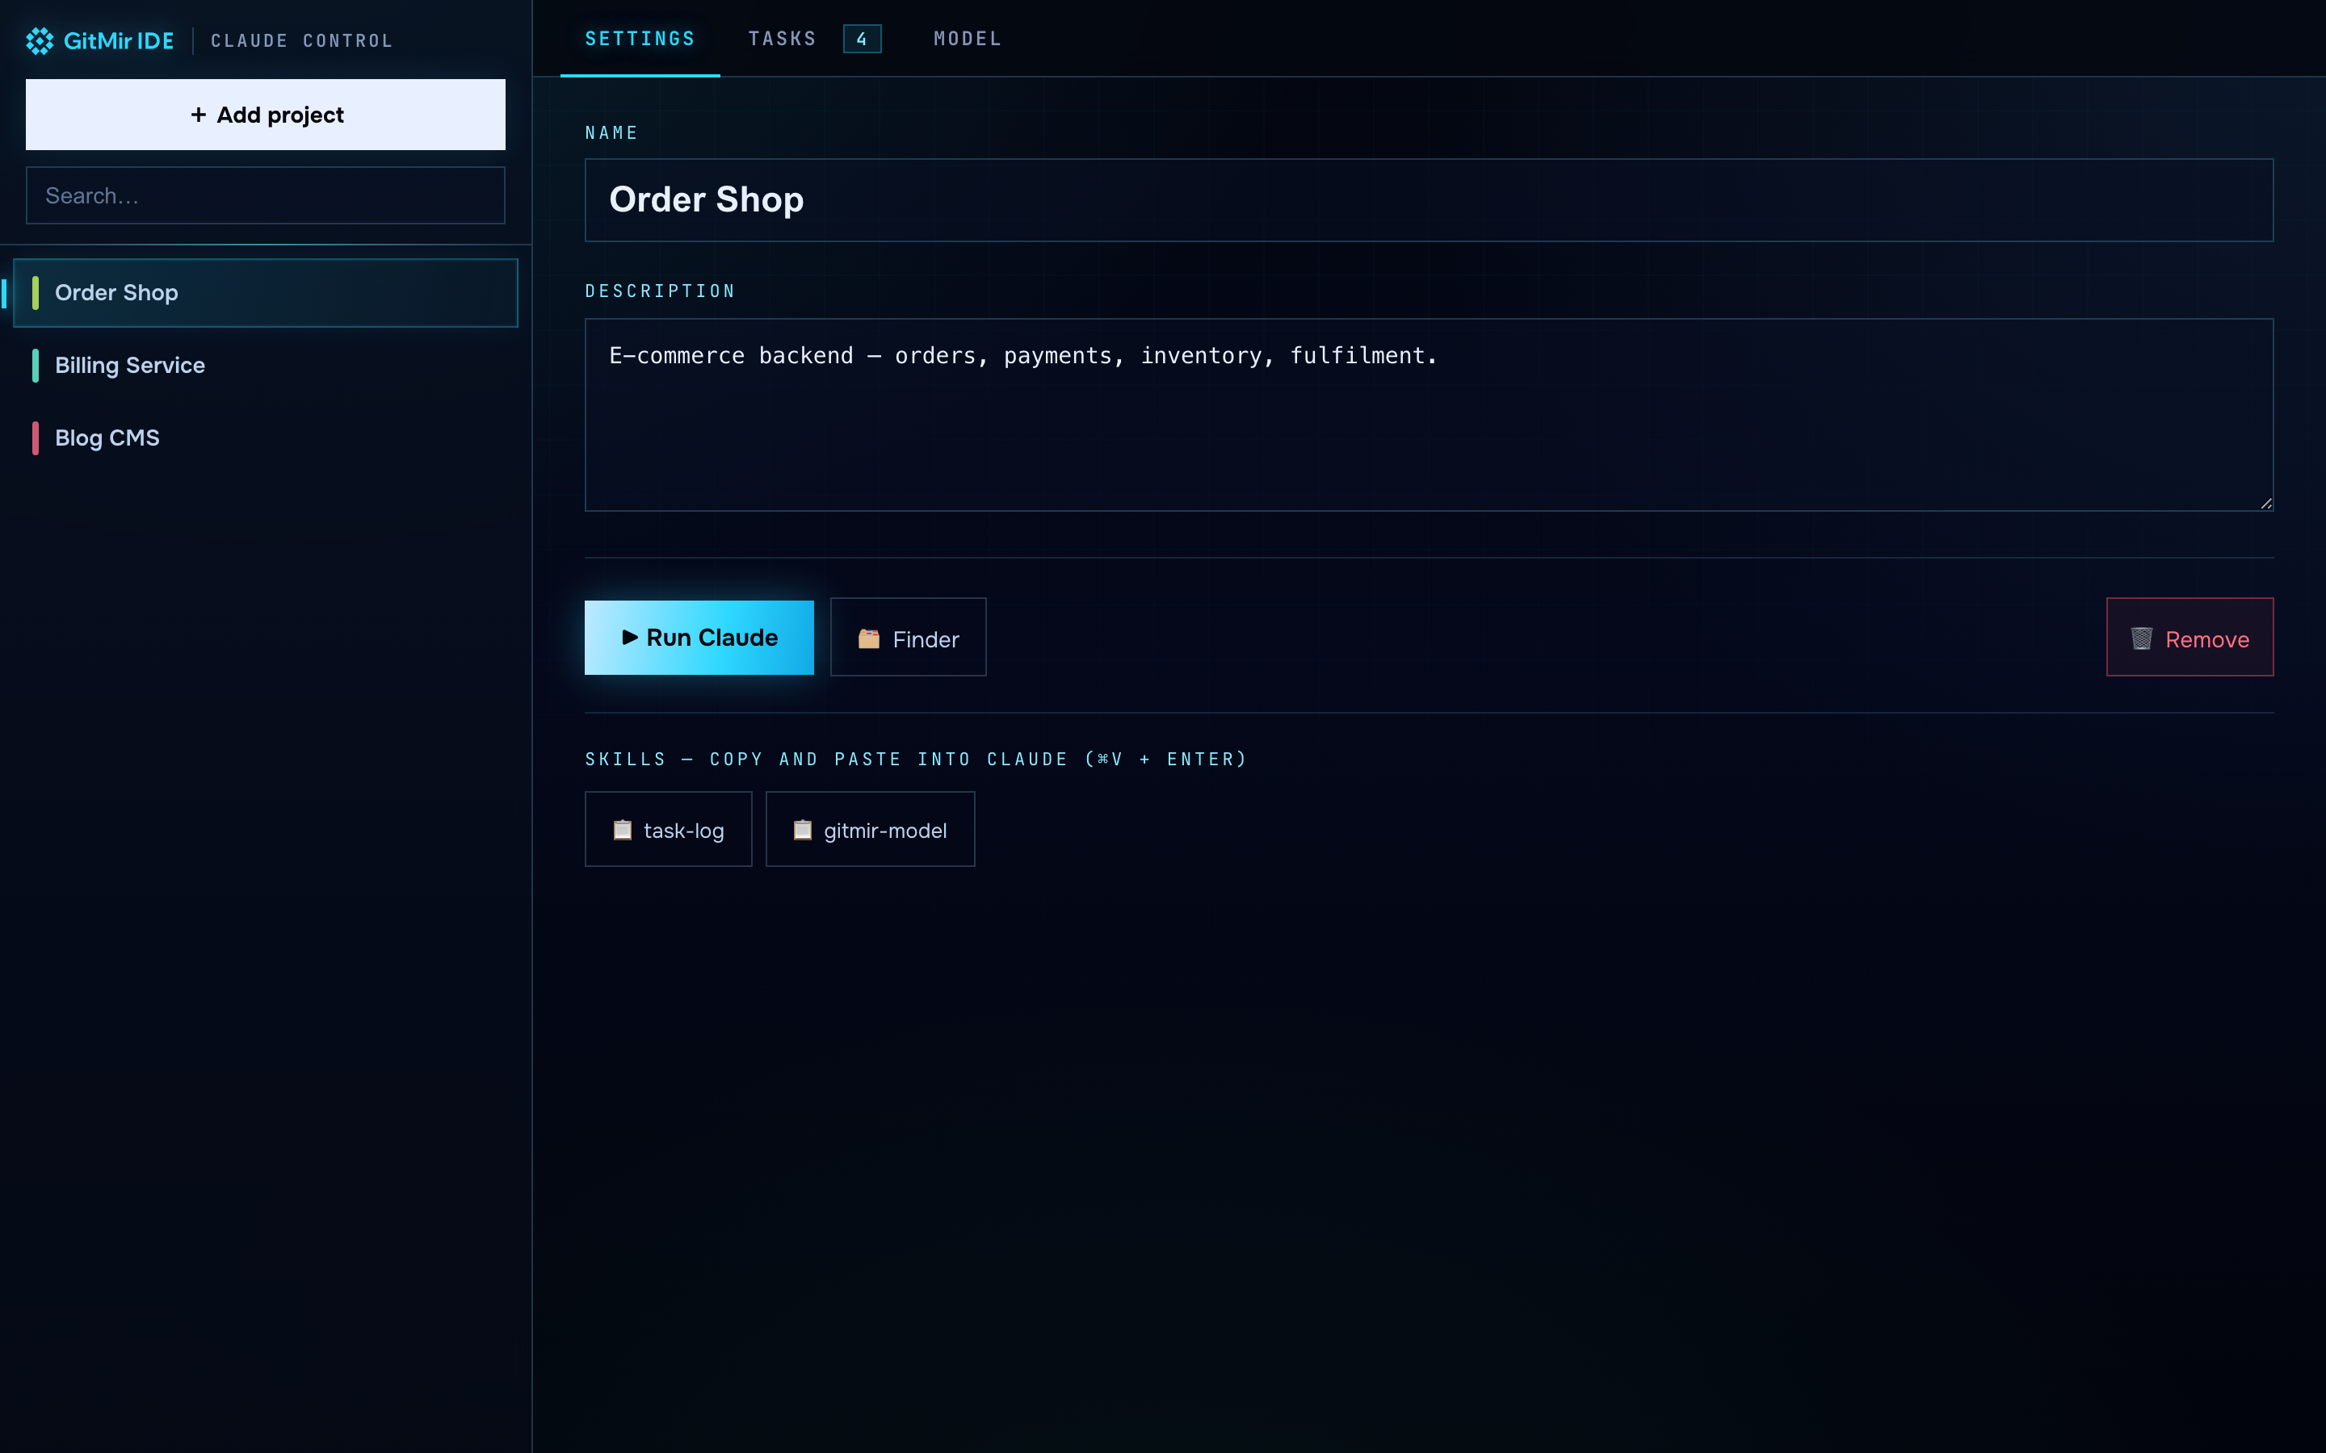The image size is (2326, 1453).
Task: Select Order Shop in the project list
Action: (x=265, y=293)
